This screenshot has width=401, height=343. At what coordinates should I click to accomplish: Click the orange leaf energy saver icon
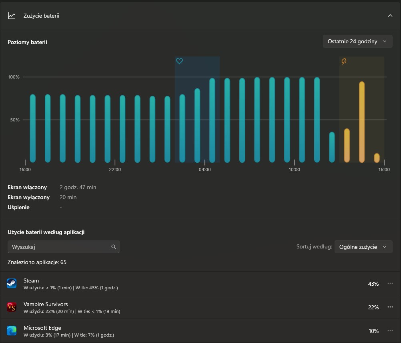click(x=343, y=61)
